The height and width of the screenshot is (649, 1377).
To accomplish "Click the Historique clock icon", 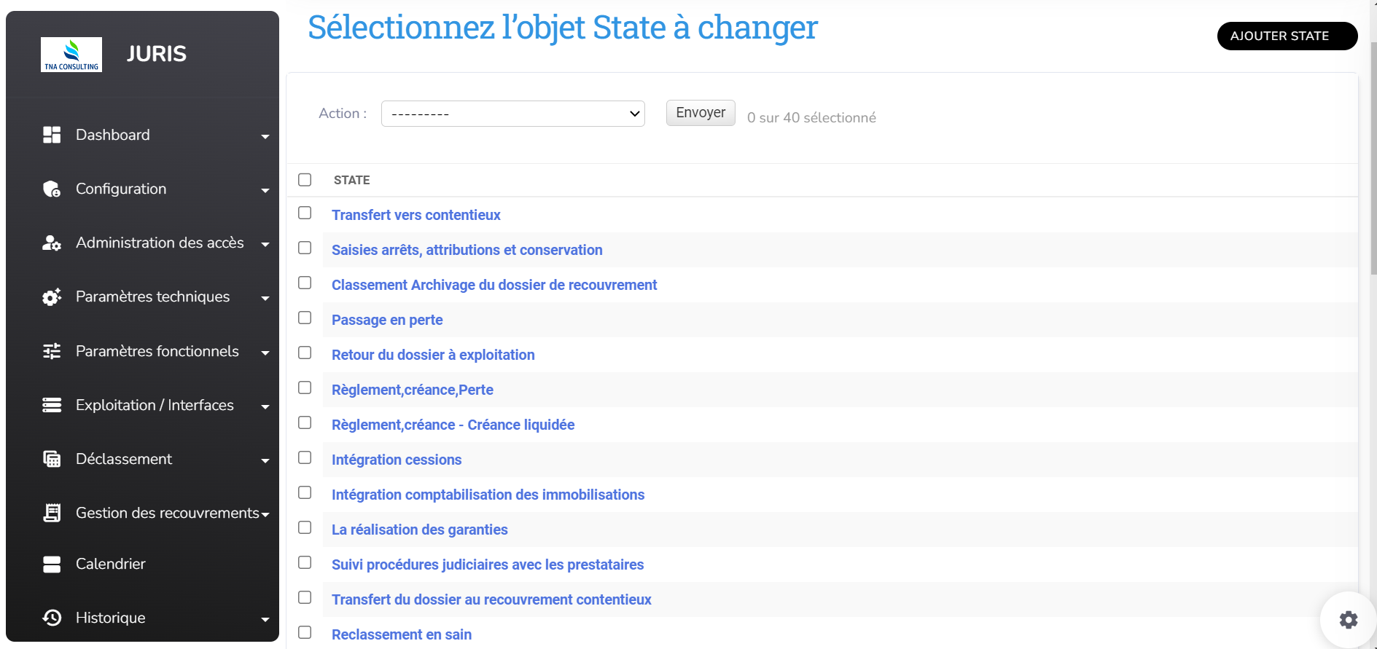I will 52,618.
